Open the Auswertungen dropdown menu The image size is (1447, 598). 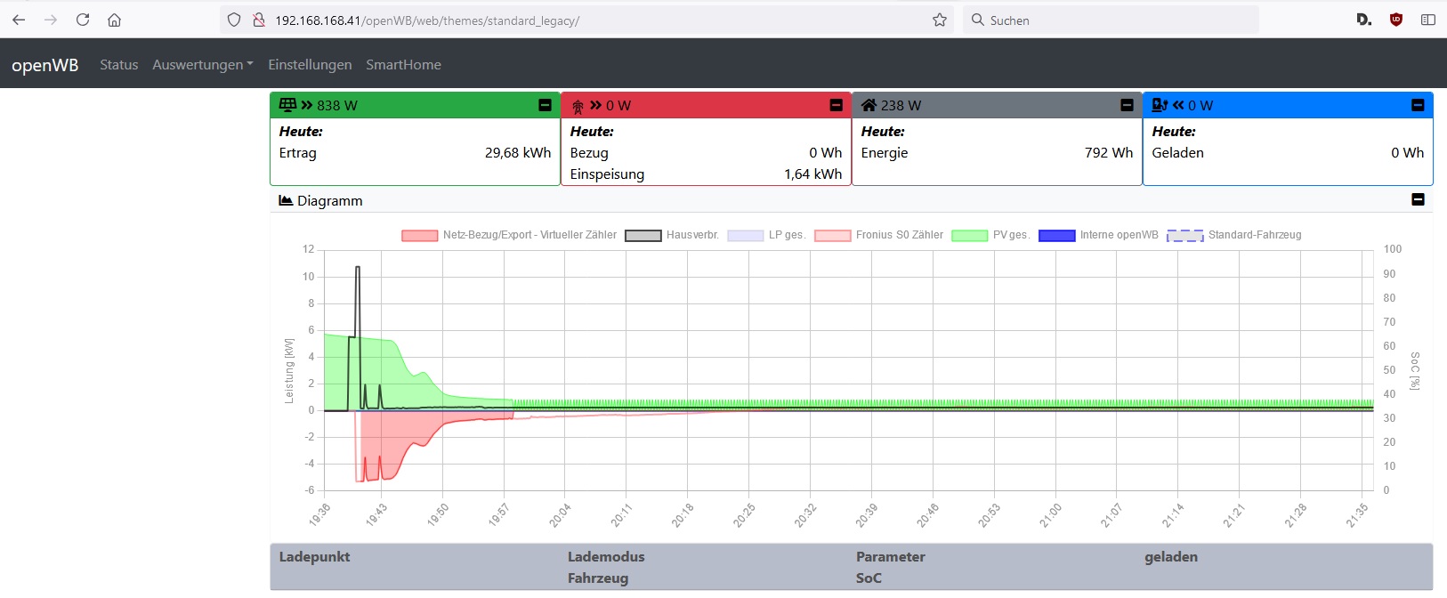(203, 64)
